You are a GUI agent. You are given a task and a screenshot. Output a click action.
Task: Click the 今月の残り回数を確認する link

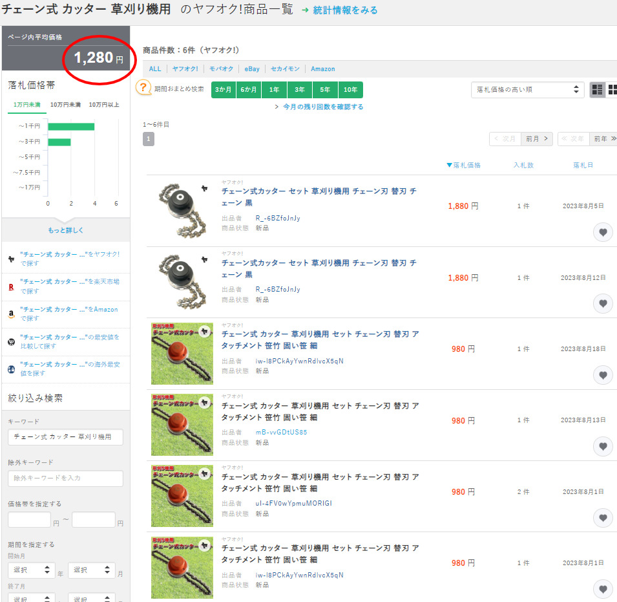(322, 107)
